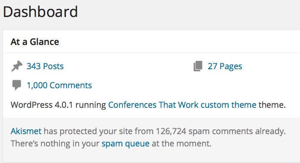Click the comment bubble icon
The image size is (300, 163).
click(x=17, y=85)
